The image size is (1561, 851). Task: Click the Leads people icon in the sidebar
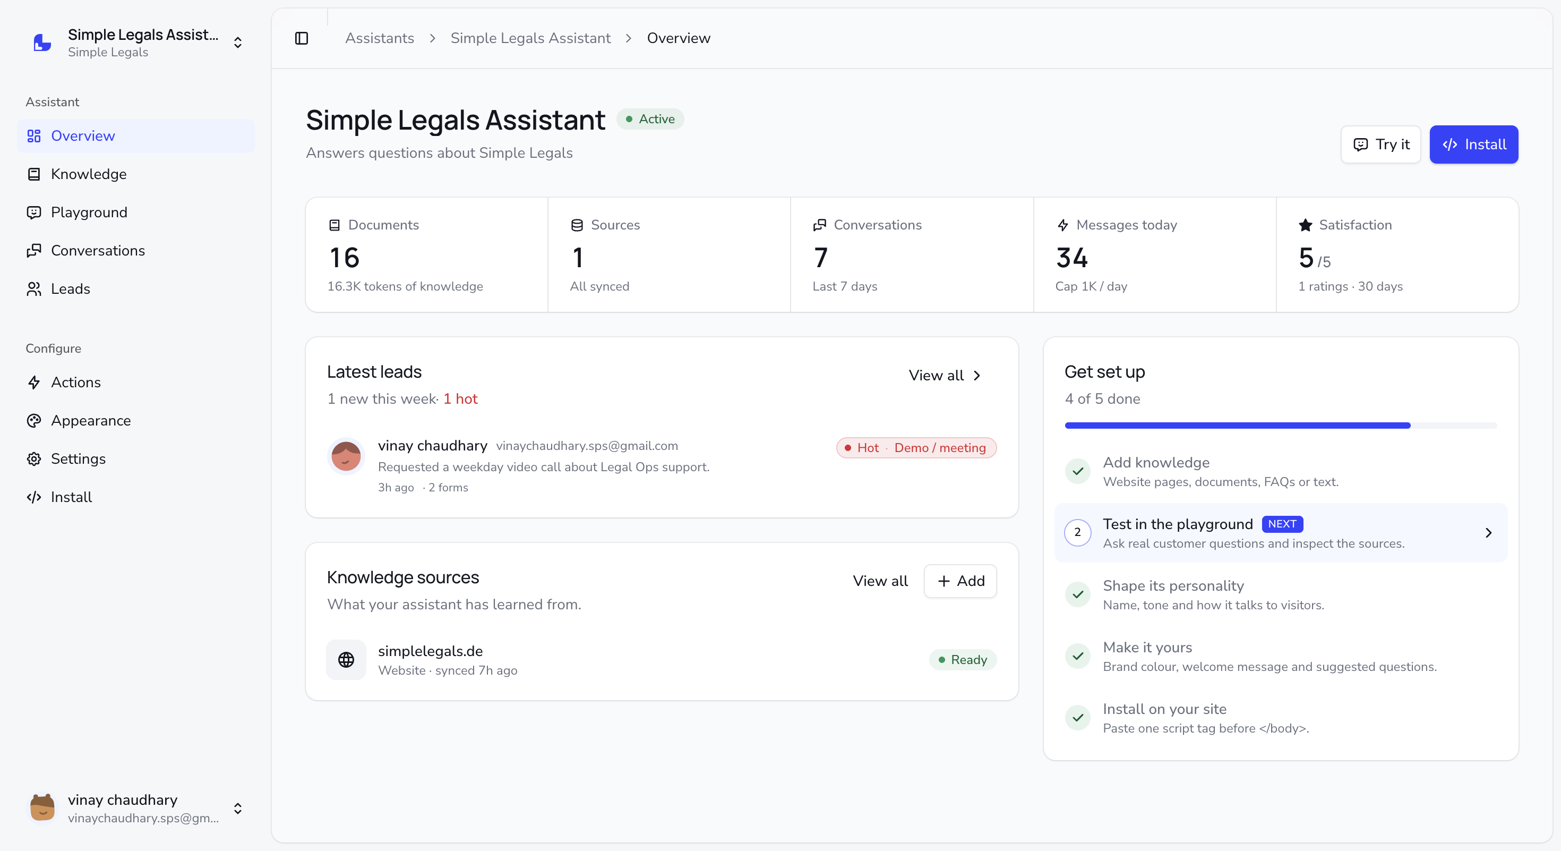click(x=34, y=288)
